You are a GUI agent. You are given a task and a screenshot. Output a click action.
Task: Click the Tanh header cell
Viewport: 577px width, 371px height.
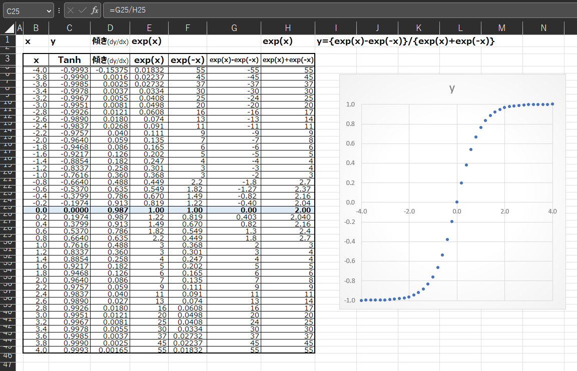pyautogui.click(x=69, y=60)
